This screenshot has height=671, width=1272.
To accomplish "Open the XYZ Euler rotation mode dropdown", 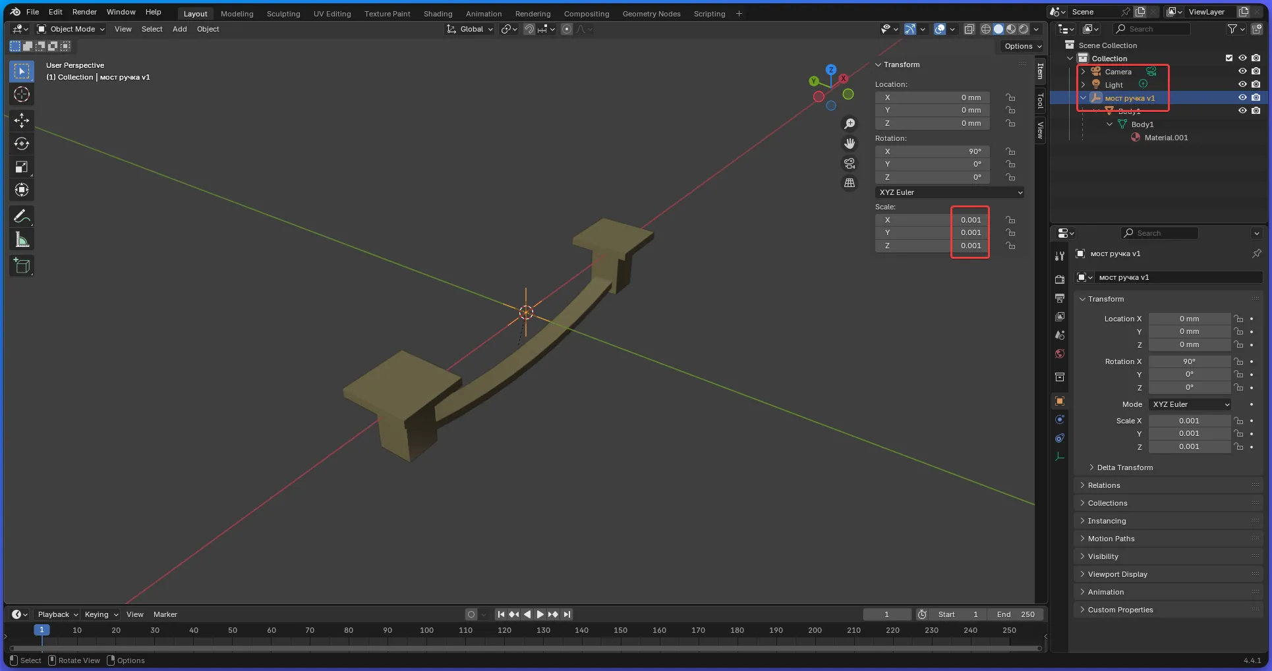I will pyautogui.click(x=950, y=192).
